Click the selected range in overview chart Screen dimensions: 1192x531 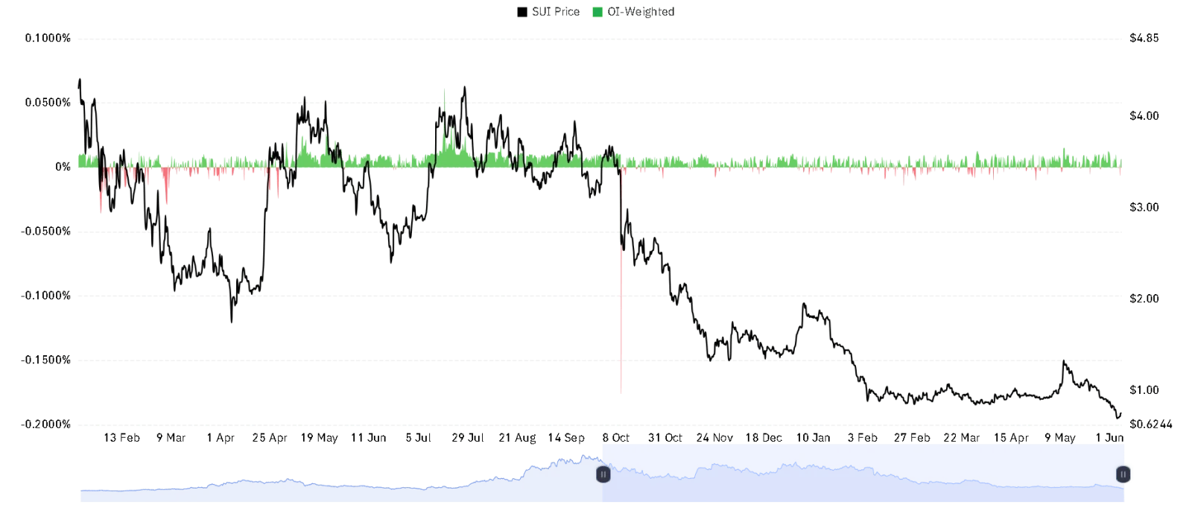click(x=863, y=474)
